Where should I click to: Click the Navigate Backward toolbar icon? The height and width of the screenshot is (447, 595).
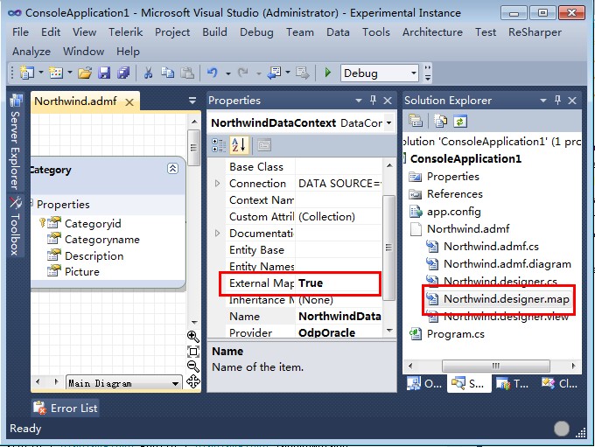[x=274, y=73]
